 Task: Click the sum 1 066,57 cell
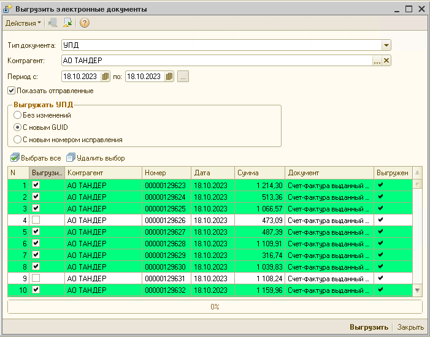point(259,209)
